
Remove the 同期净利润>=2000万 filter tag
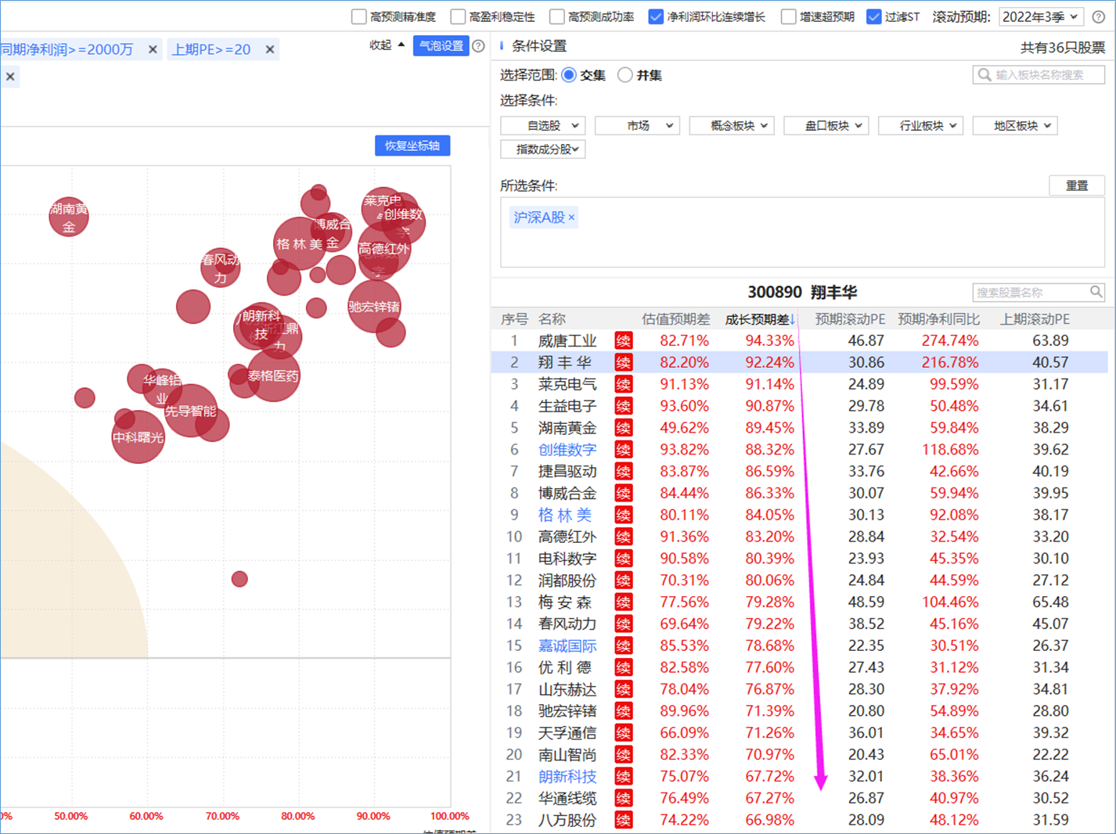153,49
